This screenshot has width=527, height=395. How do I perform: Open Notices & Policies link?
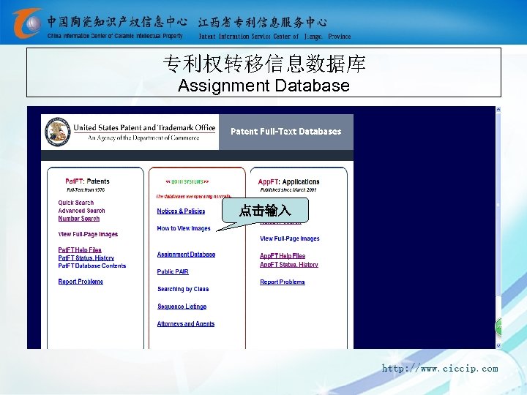pos(182,211)
